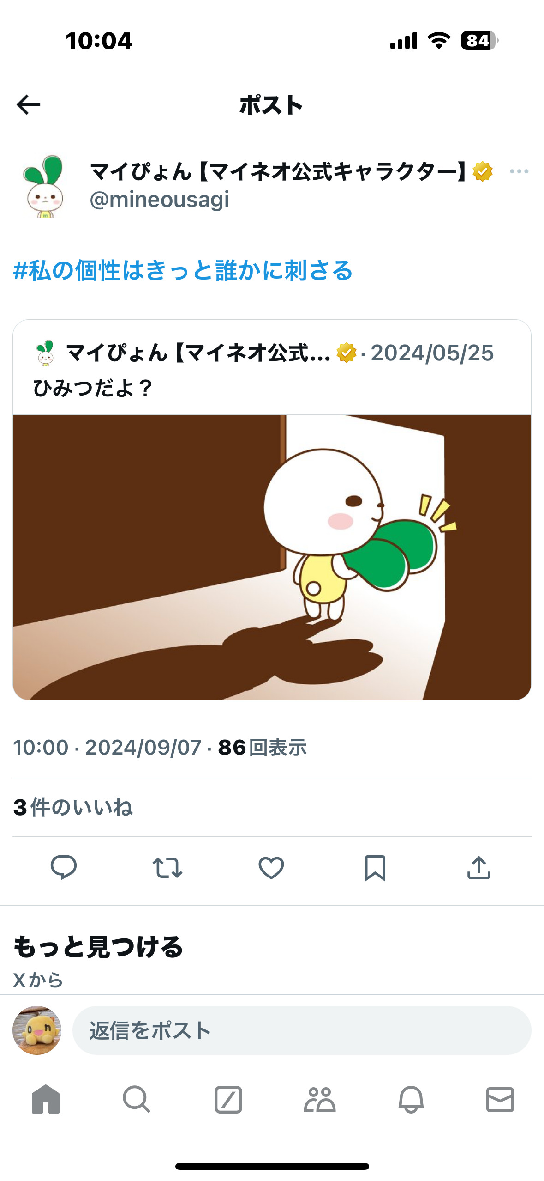Screen dimensions: 544x1181
Task: Tap the マイぴょん author avatar
Action: 44,186
